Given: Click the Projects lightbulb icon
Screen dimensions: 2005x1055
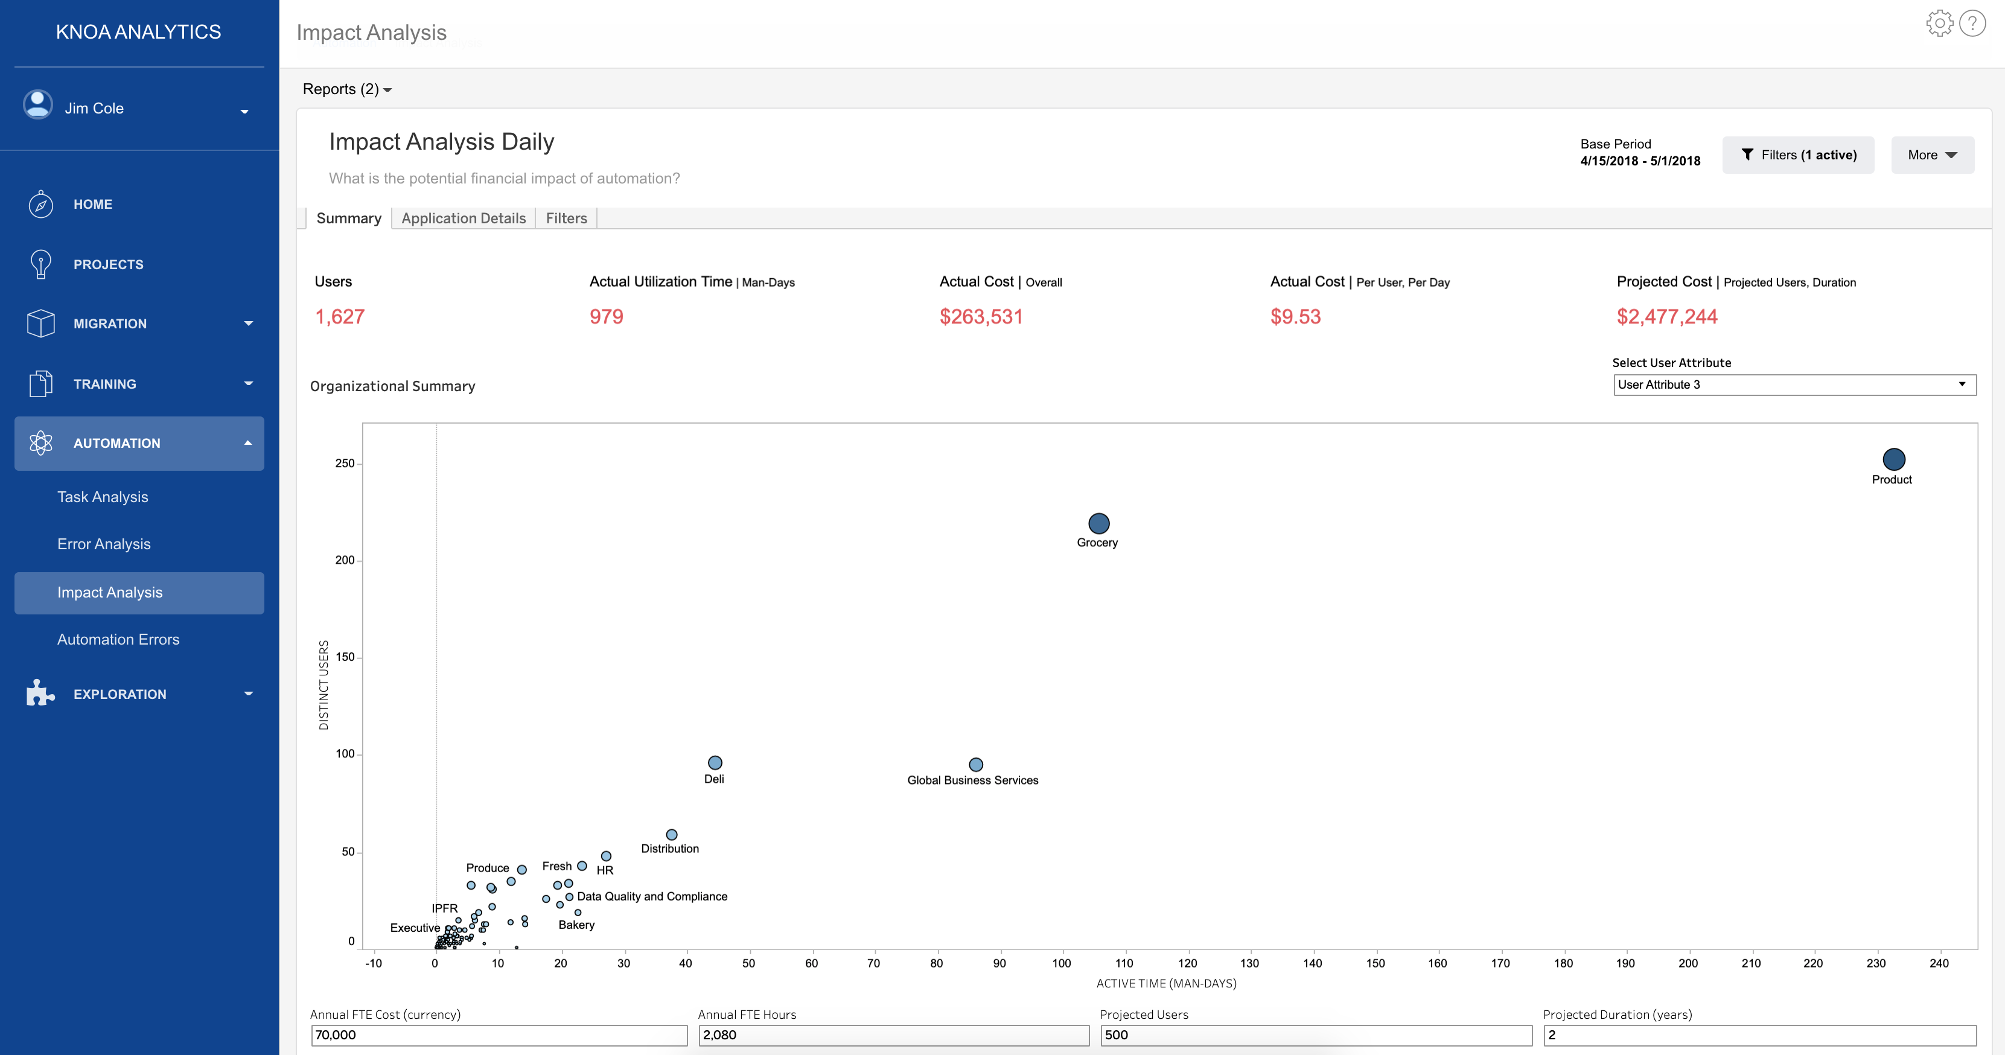Looking at the screenshot, I should (40, 264).
